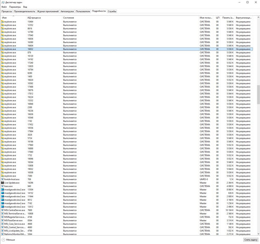The width and height of the screenshot is (260, 244).
Task: Click the UMFD-0 user name cell
Action: pos(204,179)
